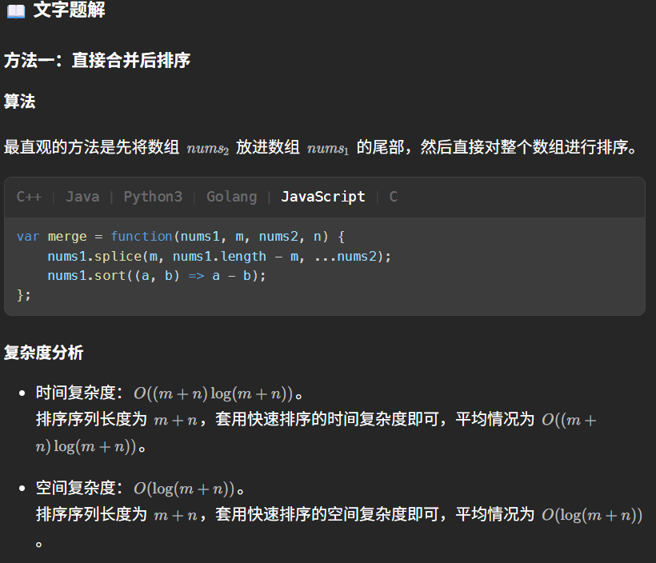Click the 文字题解 section title
The width and height of the screenshot is (656, 563).
69,10
